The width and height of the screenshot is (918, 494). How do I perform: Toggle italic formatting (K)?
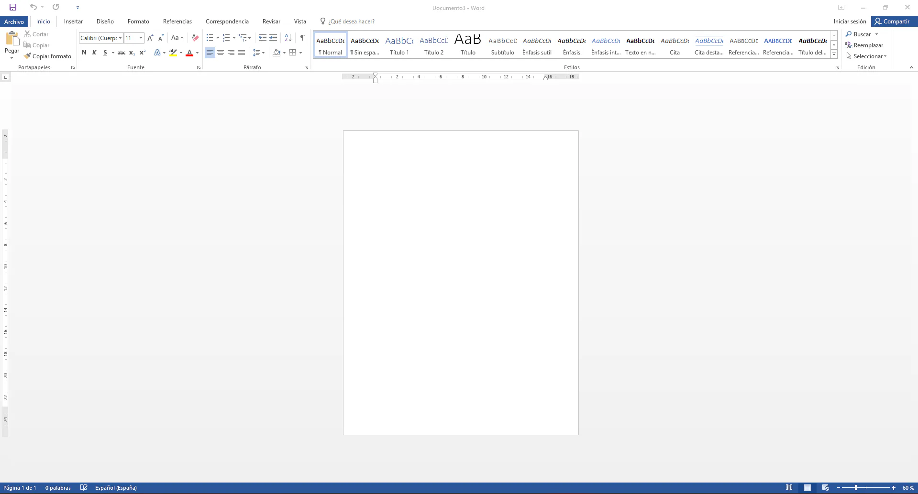94,53
